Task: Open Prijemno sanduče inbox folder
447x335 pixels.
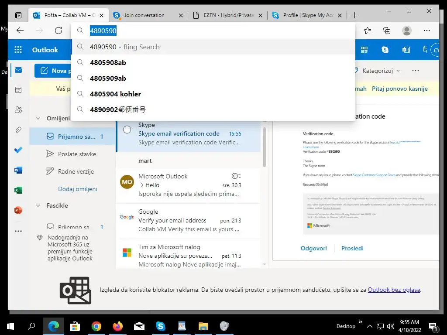Action: 72,137
